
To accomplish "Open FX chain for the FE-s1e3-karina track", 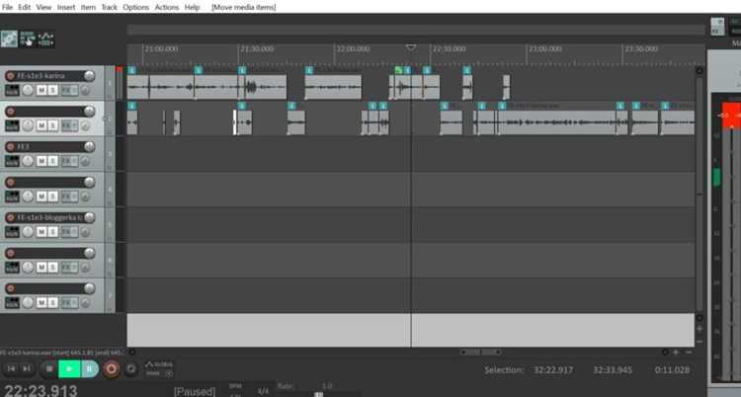I will (x=67, y=90).
